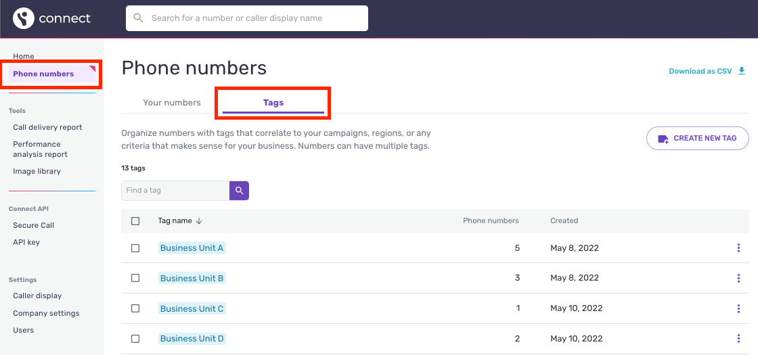This screenshot has height=355, width=758.
Task: Open the three-dot menu for Business Unit D
Action: coord(738,339)
